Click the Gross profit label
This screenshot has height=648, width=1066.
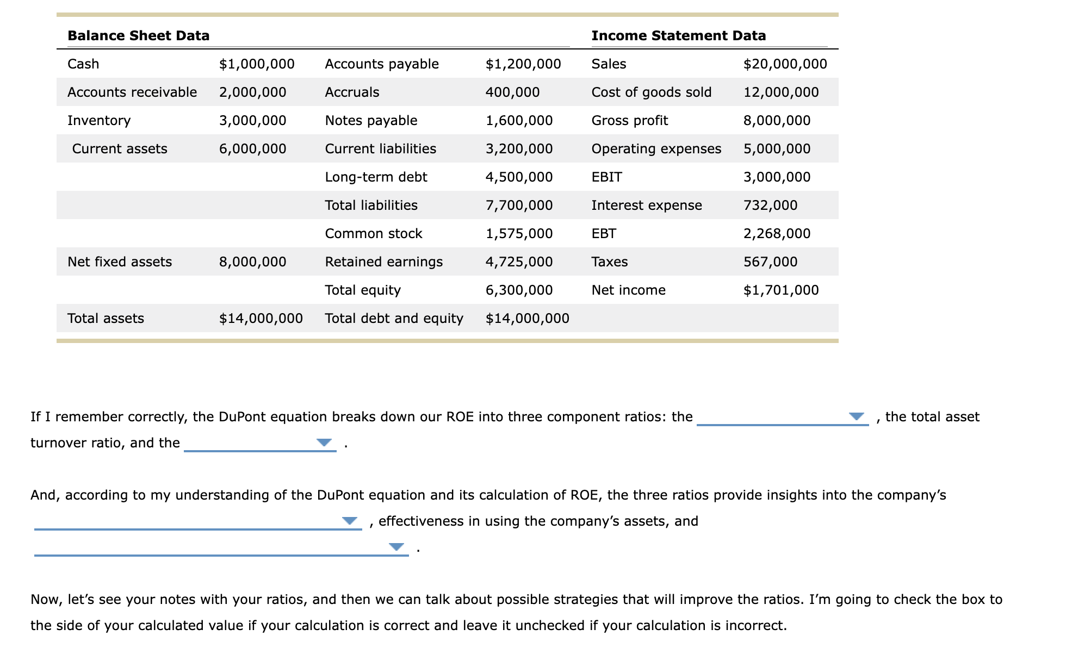click(630, 121)
